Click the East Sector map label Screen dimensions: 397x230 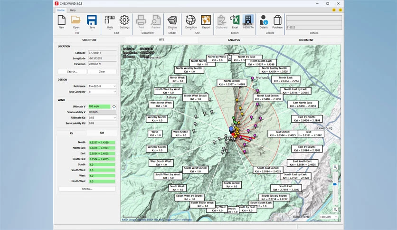pos(283,134)
